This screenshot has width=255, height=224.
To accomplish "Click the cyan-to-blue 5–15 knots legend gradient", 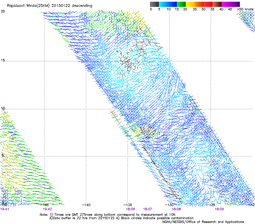I will click(168, 4).
